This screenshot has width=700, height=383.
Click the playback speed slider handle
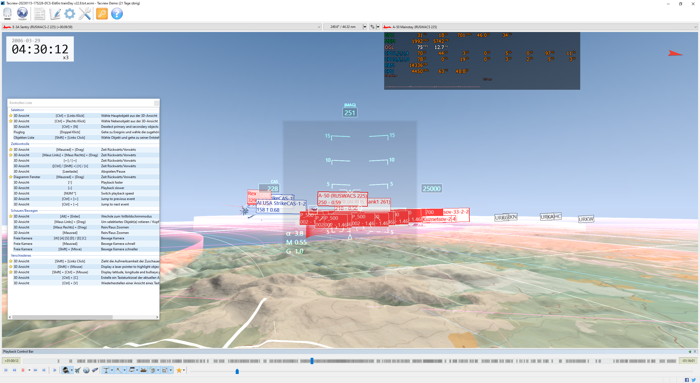pyautogui.click(x=237, y=371)
